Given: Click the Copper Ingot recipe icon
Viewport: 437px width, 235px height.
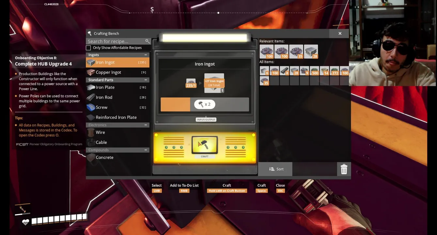Looking at the screenshot, I should [91, 72].
